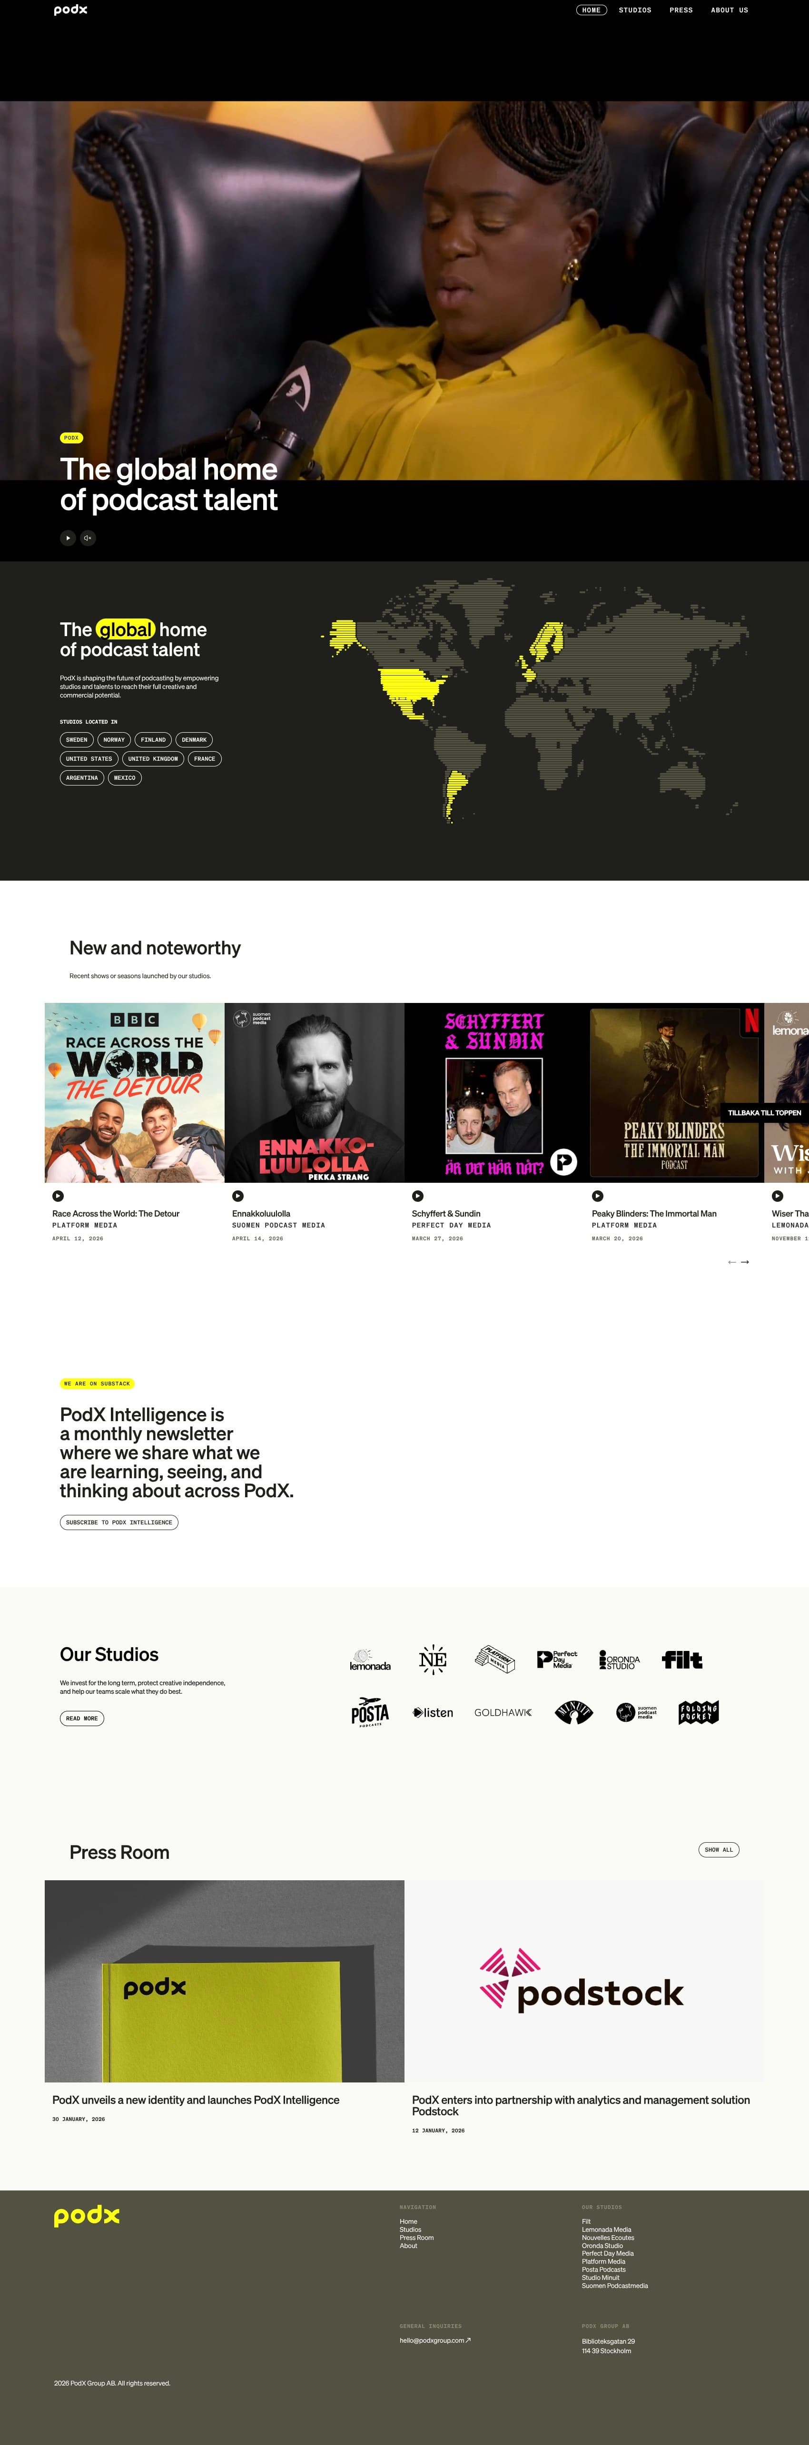Screen dimensions: 809x2445
Task: Click the podx logo in the top header
Action: coord(70,10)
